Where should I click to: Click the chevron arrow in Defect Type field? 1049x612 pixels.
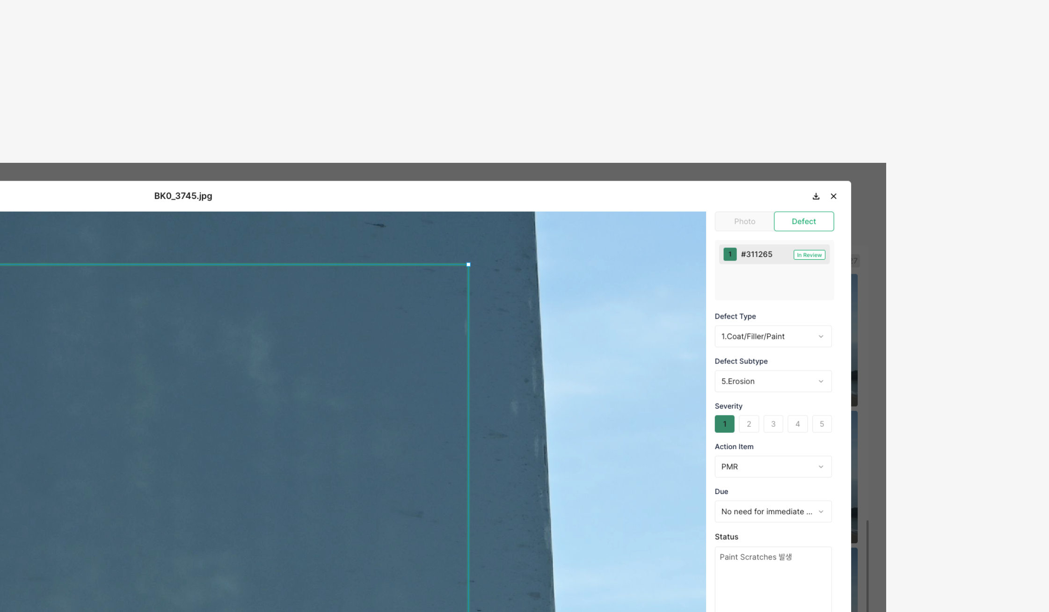(821, 336)
